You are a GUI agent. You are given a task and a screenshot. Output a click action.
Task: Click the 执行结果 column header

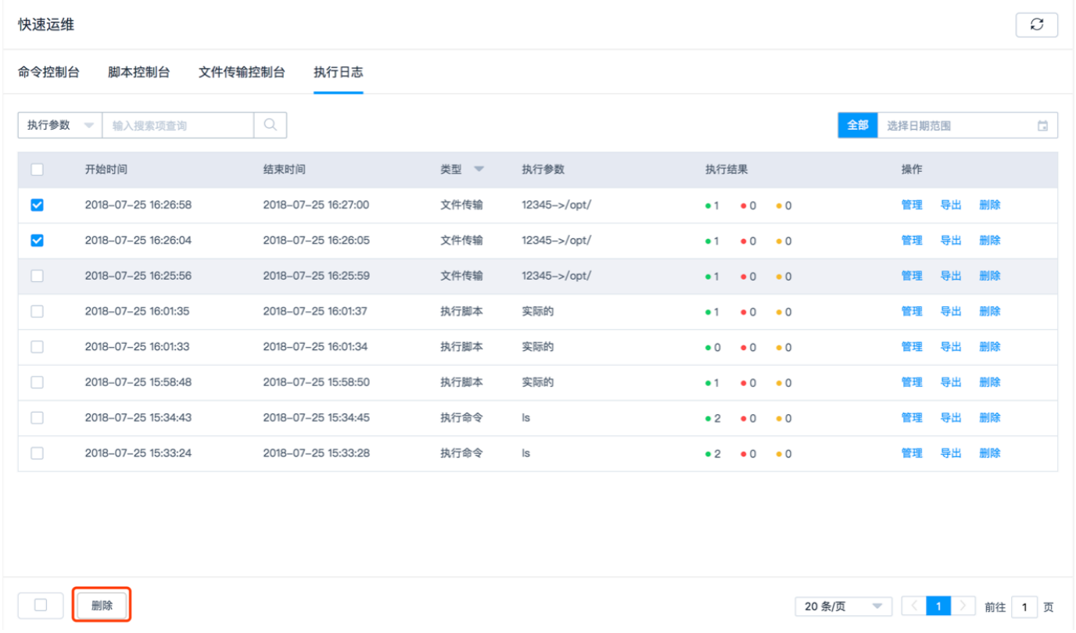click(726, 170)
